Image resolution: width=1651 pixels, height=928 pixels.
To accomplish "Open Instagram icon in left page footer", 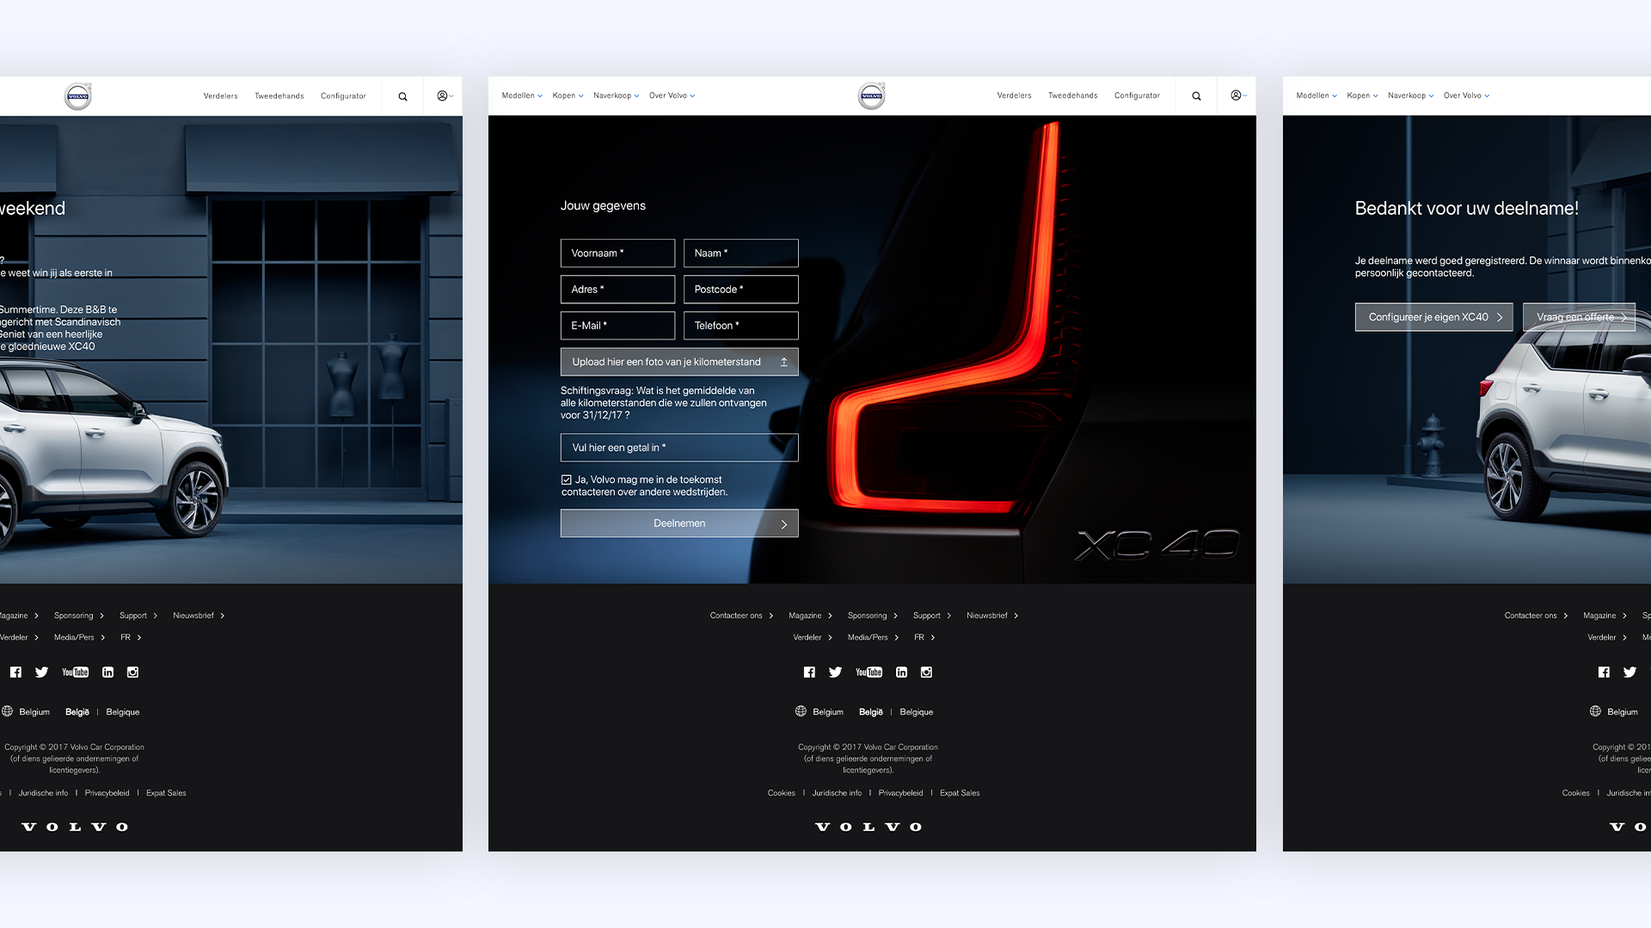I will tap(132, 672).
